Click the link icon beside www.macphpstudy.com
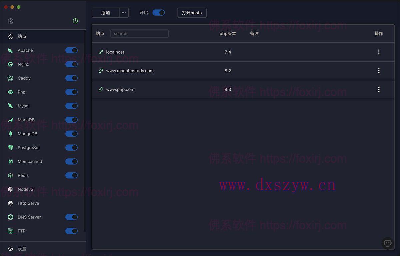The image size is (400, 256). coord(101,71)
